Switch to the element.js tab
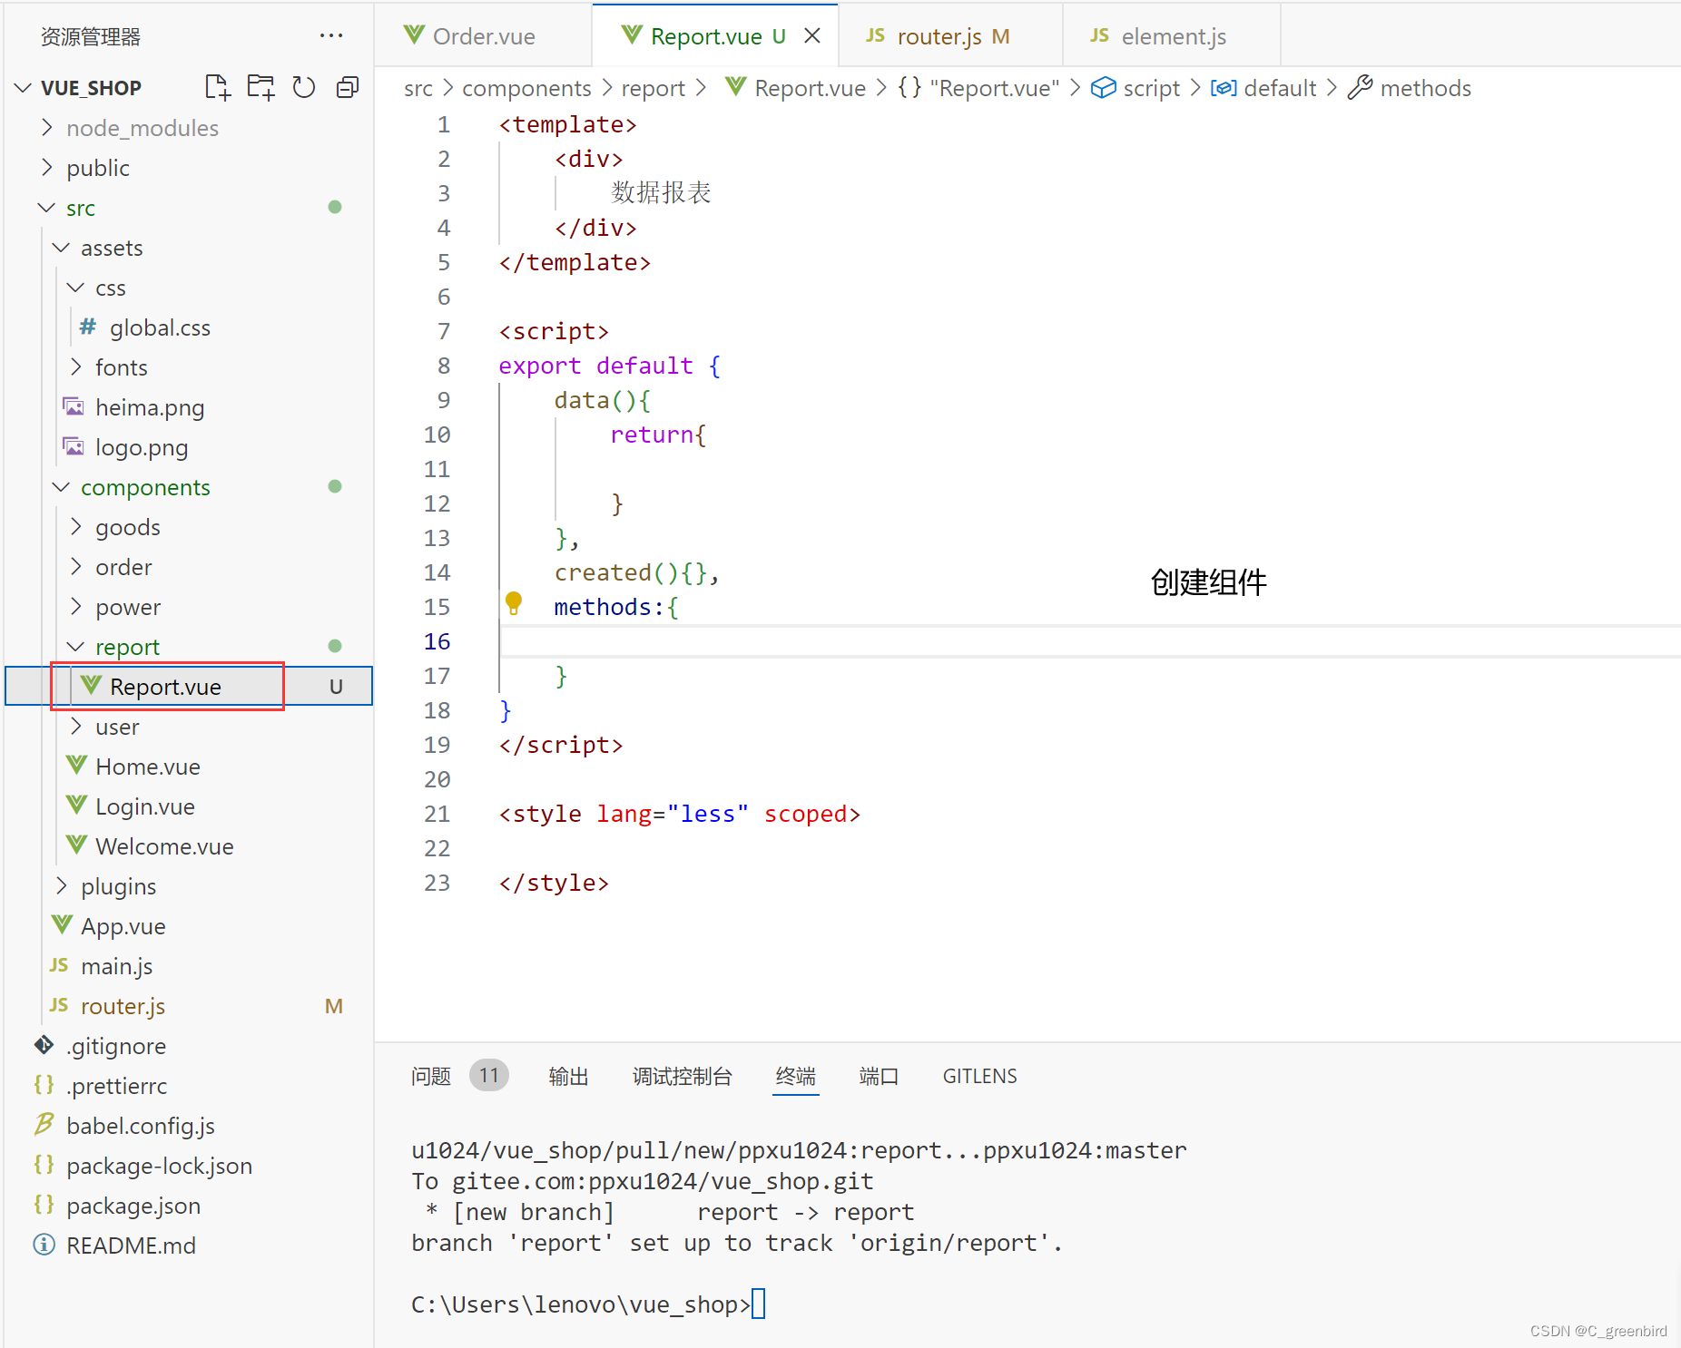The image size is (1681, 1348). (x=1172, y=35)
